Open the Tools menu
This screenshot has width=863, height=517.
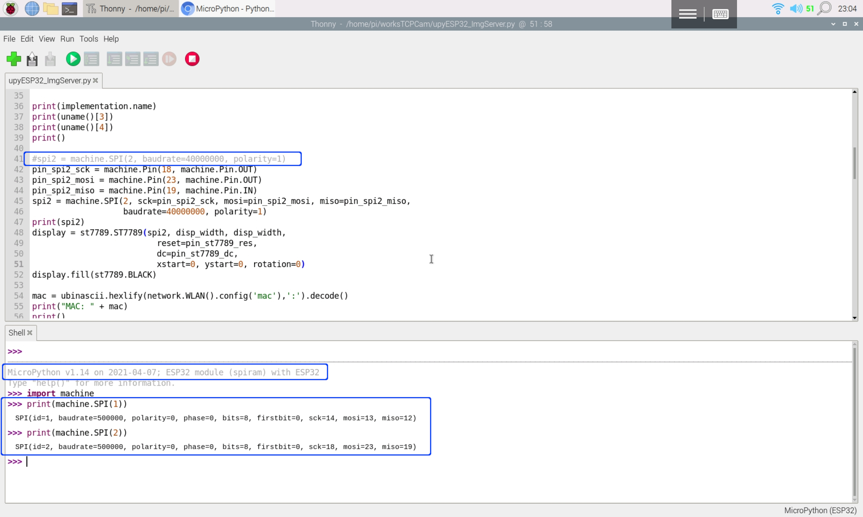coord(88,39)
